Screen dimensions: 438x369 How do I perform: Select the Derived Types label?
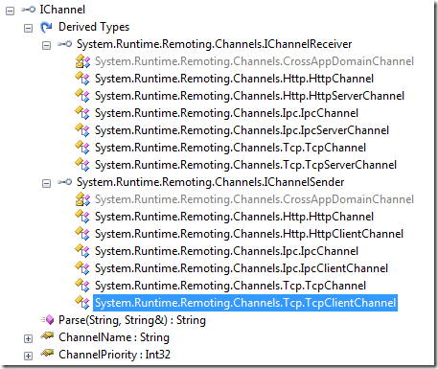pos(94,27)
